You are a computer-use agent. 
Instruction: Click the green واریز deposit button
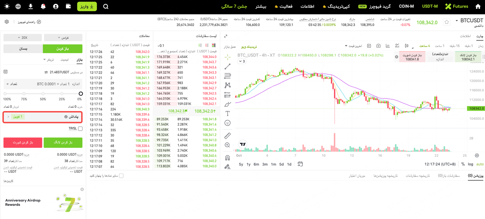(87, 6)
